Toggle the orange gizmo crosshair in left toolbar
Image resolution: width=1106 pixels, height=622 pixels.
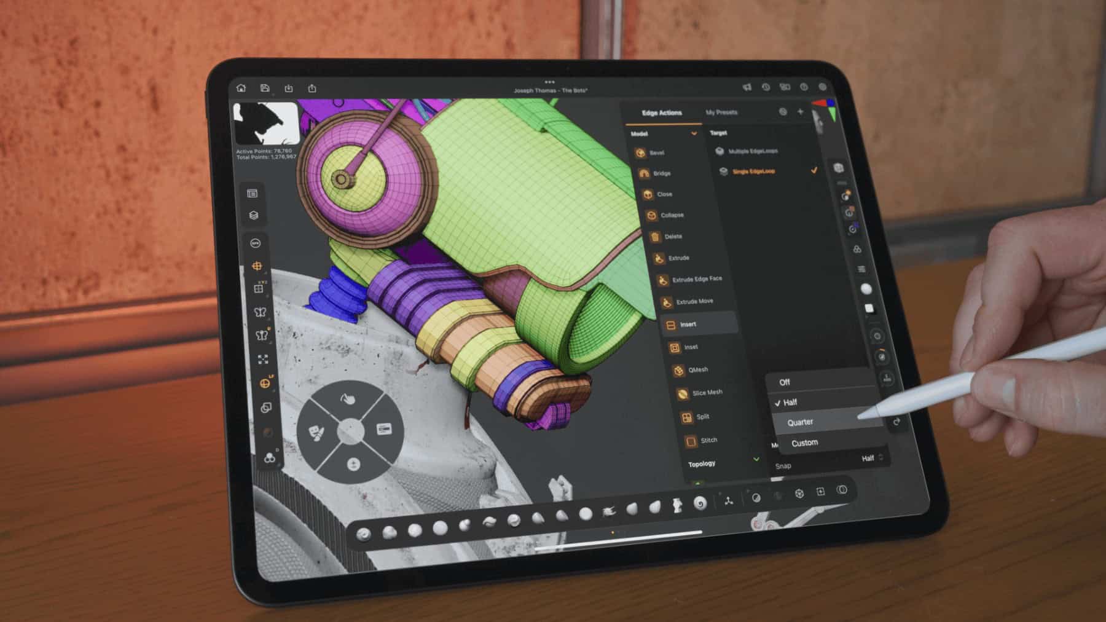(257, 266)
